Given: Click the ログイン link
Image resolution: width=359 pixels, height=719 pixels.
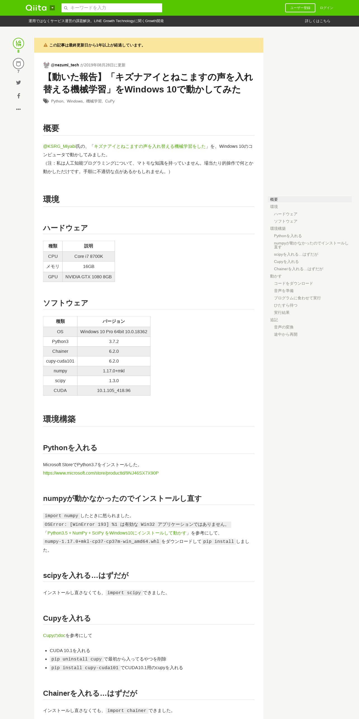Looking at the screenshot, I should tap(326, 8).
